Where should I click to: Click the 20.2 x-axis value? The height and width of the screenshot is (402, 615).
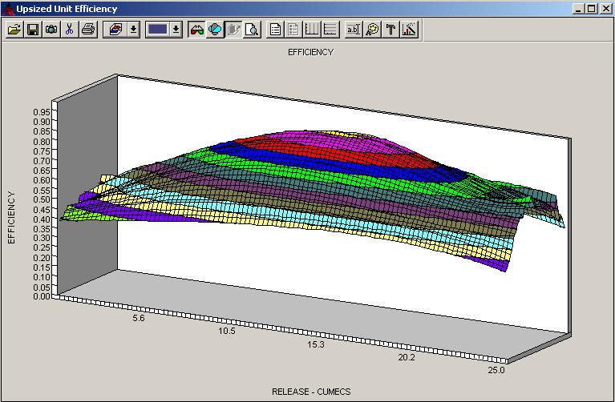pos(407,357)
